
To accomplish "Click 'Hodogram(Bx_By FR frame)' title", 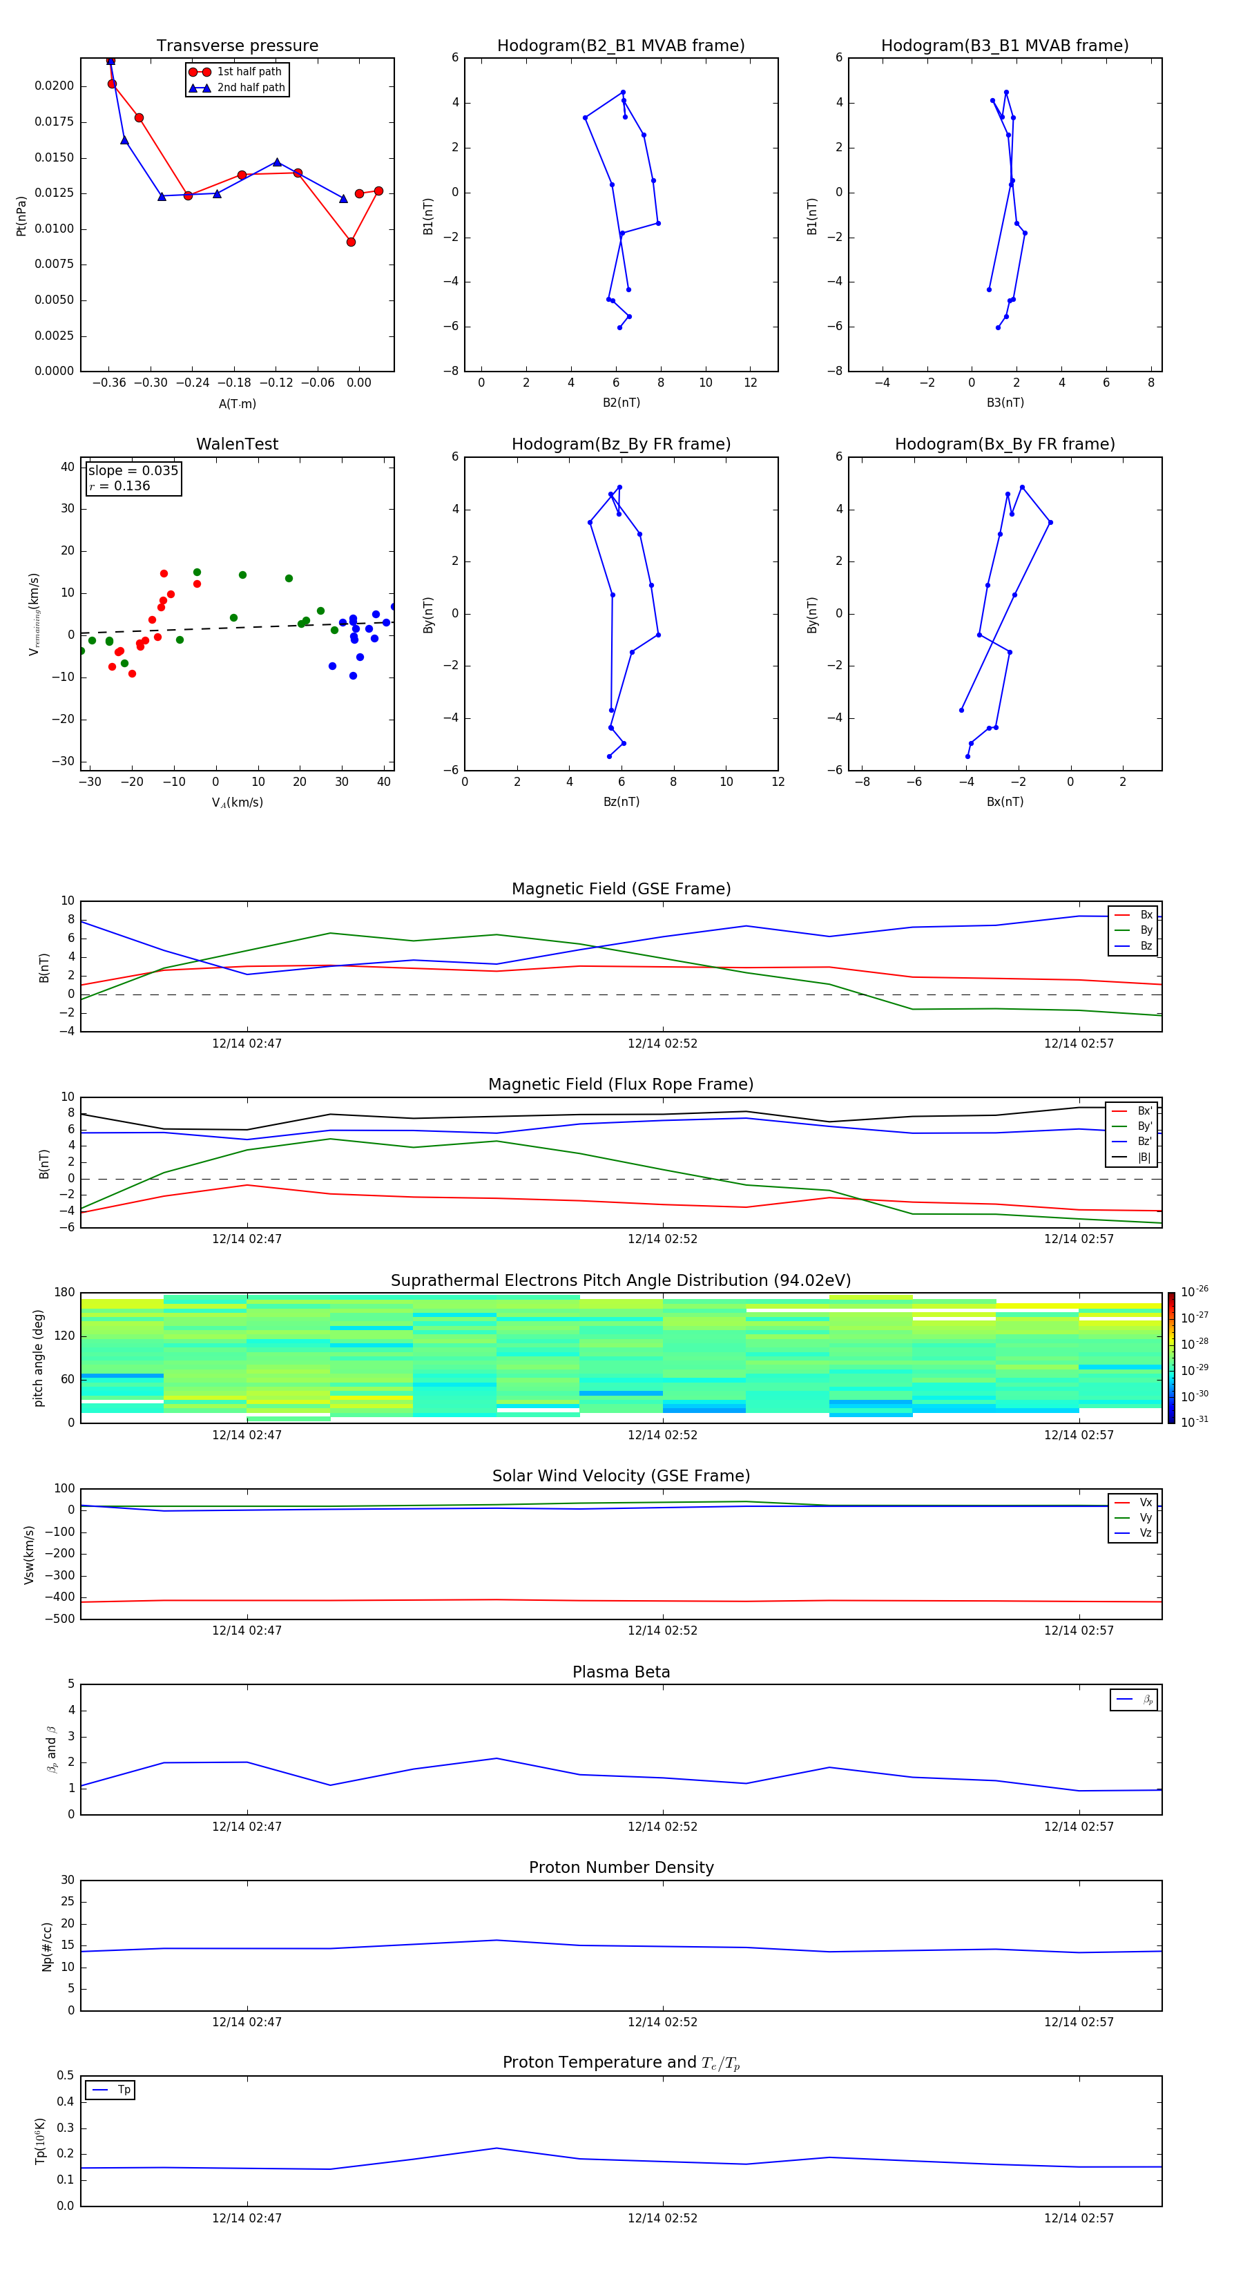I will (1005, 444).
